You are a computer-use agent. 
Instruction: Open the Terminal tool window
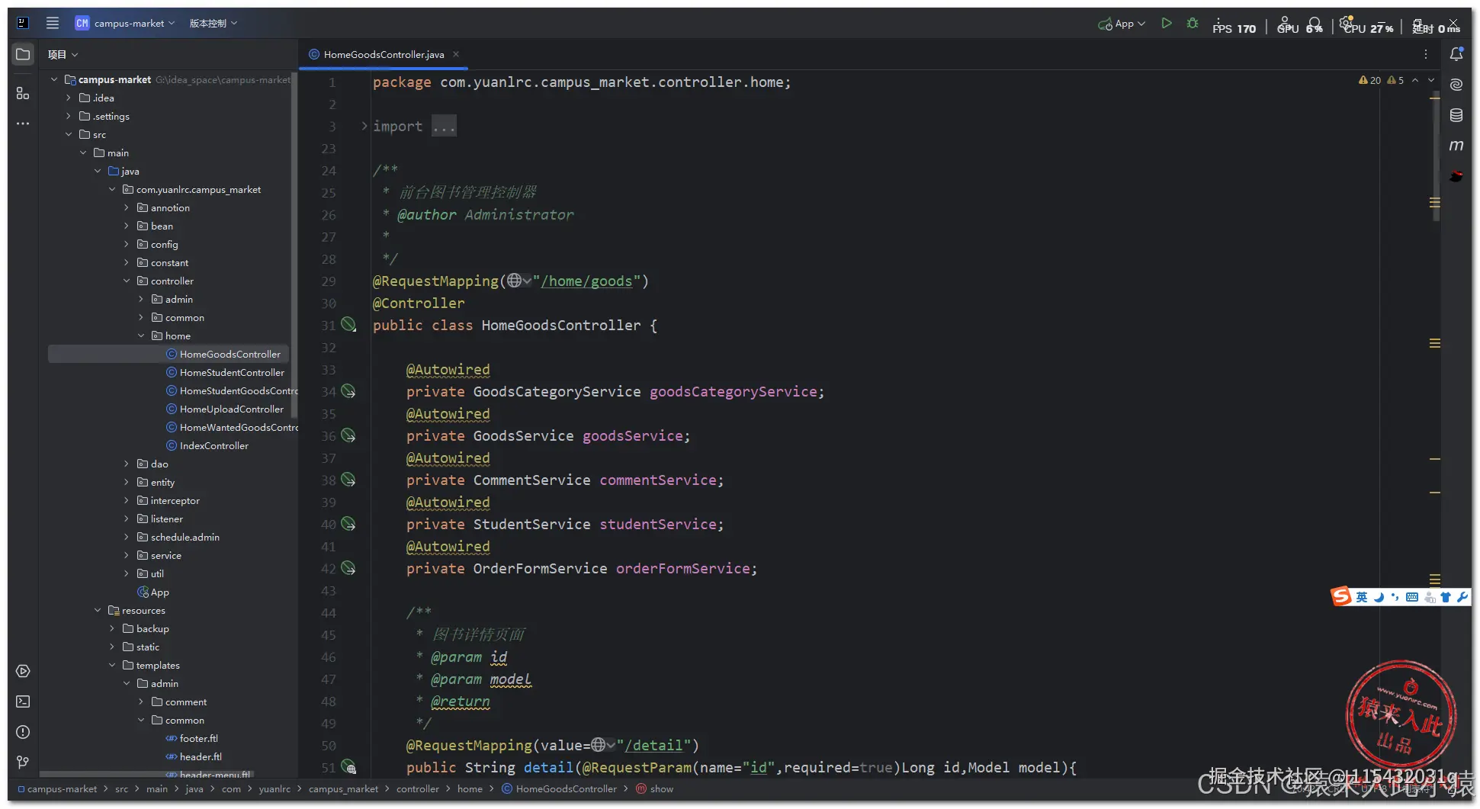(23, 701)
